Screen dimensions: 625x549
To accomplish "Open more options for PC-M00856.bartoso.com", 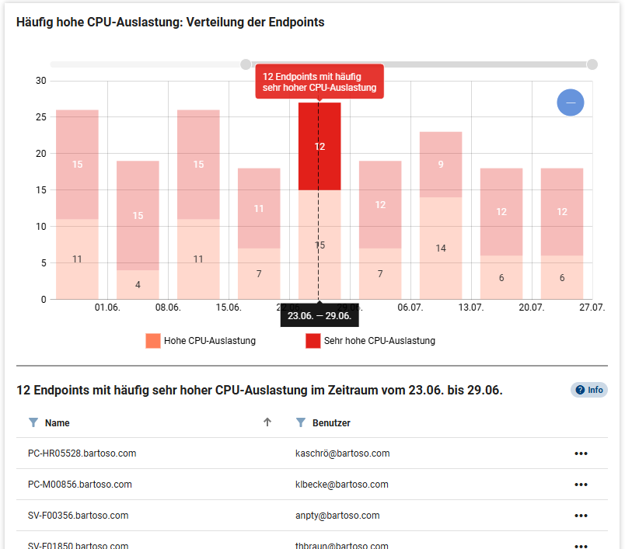I will coord(581,485).
